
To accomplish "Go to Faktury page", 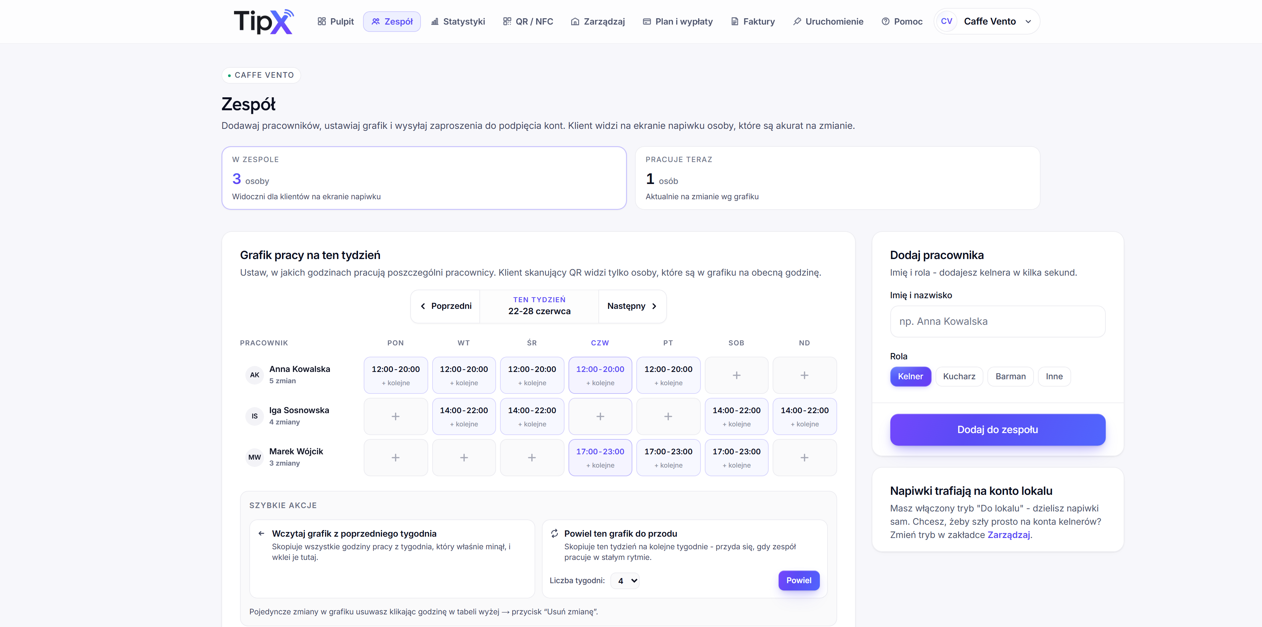I will (753, 22).
